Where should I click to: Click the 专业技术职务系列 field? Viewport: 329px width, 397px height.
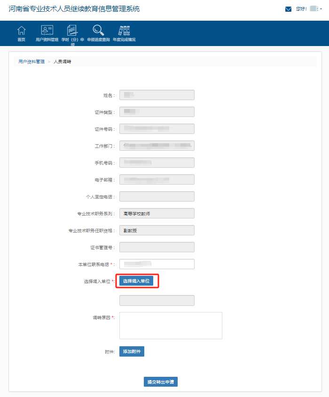pyautogui.click(x=157, y=213)
